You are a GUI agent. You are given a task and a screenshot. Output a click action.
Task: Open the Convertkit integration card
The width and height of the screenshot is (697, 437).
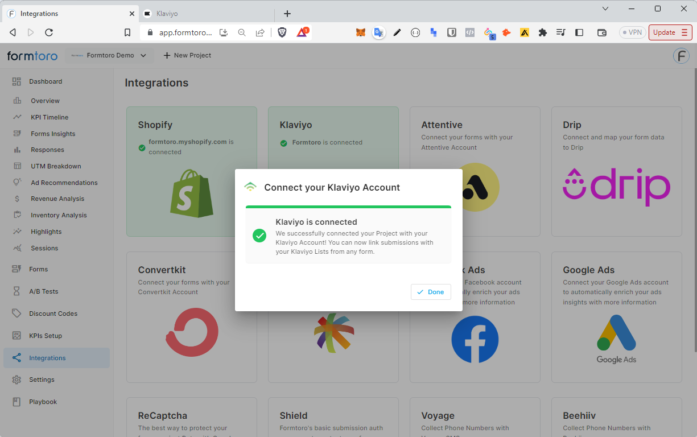[x=192, y=317]
